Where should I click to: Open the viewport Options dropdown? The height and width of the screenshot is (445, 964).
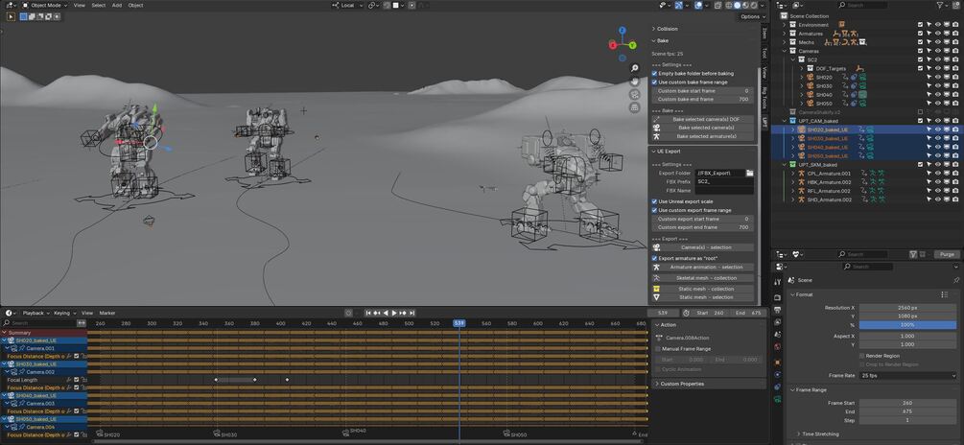click(753, 16)
